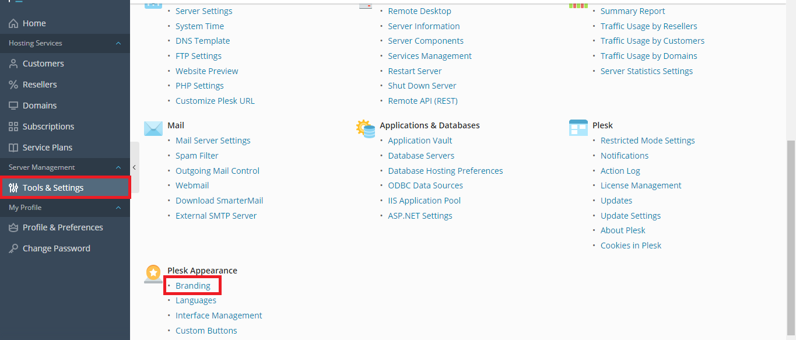Open Remote API (REST) link
Viewport: 796px width, 340px height.
tap(423, 101)
